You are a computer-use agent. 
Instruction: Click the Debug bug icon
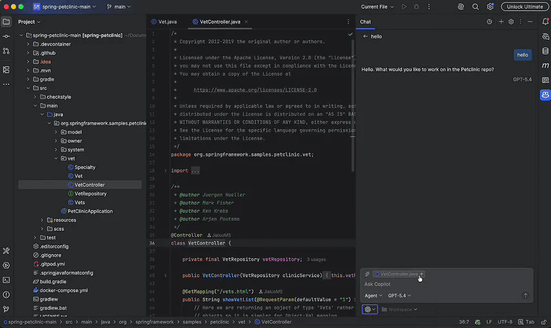417,7
